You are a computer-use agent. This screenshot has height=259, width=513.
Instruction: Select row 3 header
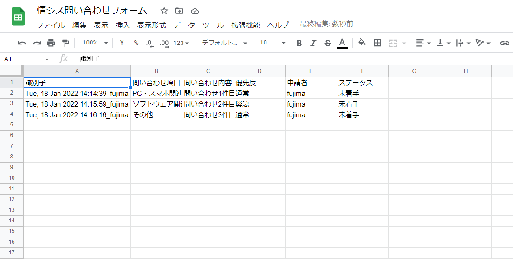click(x=12, y=104)
